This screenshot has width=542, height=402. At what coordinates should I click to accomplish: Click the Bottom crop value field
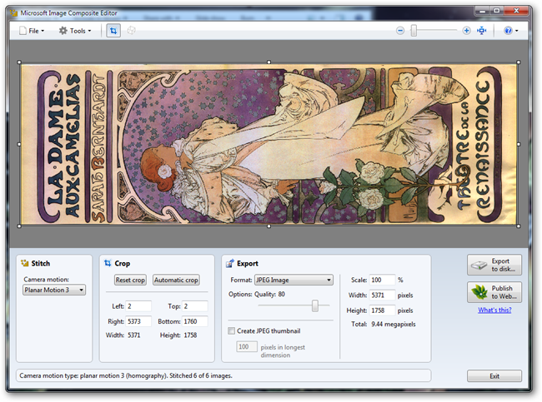coord(195,321)
